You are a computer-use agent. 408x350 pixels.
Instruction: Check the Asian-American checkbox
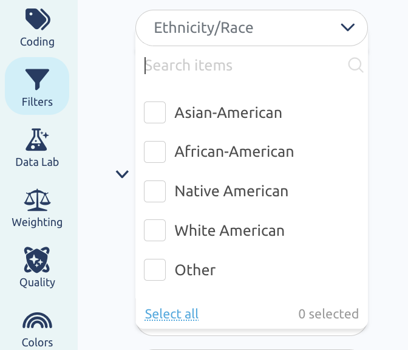click(x=155, y=112)
